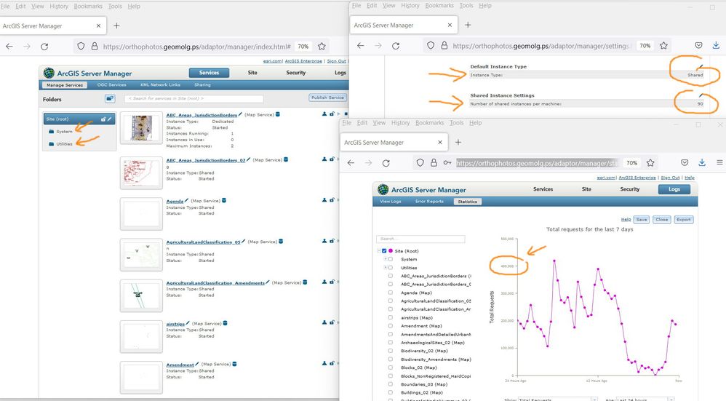
Task: Click the search services input field
Action: (x=194, y=98)
